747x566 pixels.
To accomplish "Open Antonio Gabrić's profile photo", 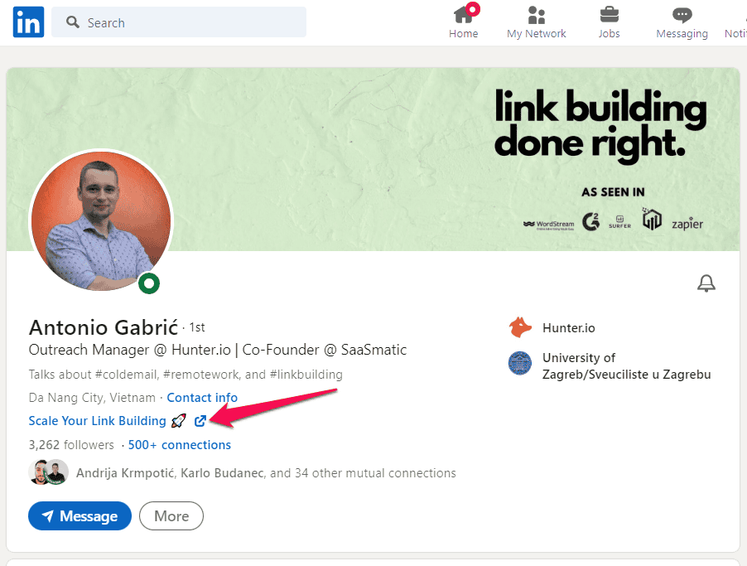I will 101,220.
